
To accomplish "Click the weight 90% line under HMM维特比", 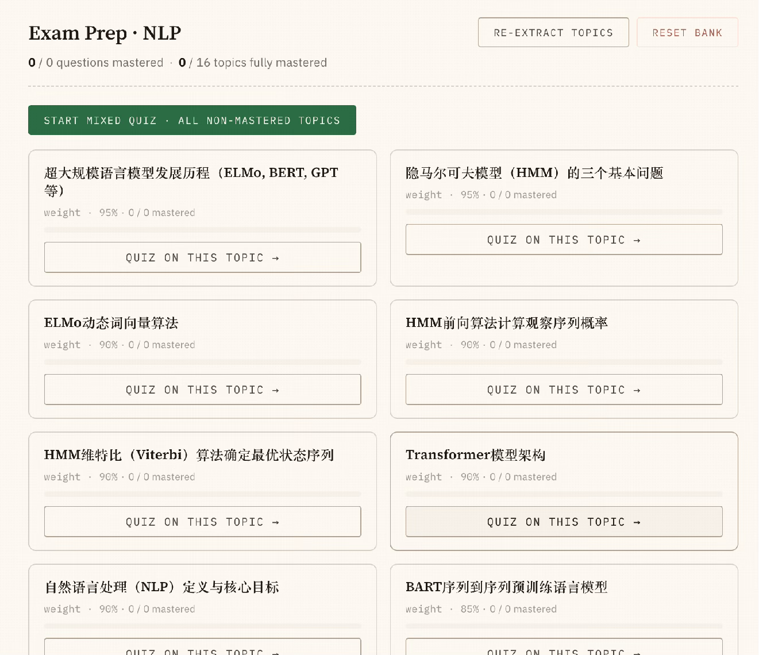I will [120, 477].
